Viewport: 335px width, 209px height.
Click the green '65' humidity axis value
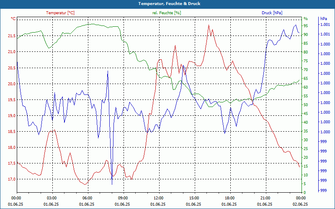[306, 79]
